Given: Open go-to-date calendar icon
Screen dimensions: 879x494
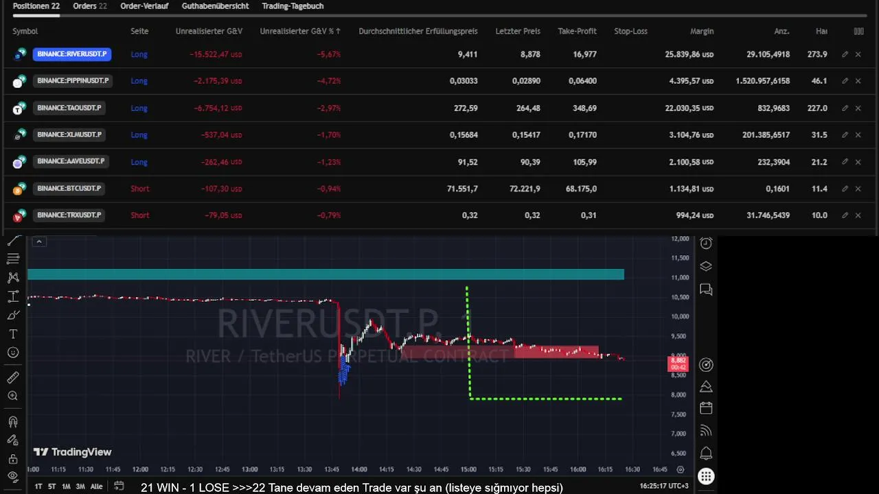Looking at the screenshot, I should pyautogui.click(x=119, y=486).
